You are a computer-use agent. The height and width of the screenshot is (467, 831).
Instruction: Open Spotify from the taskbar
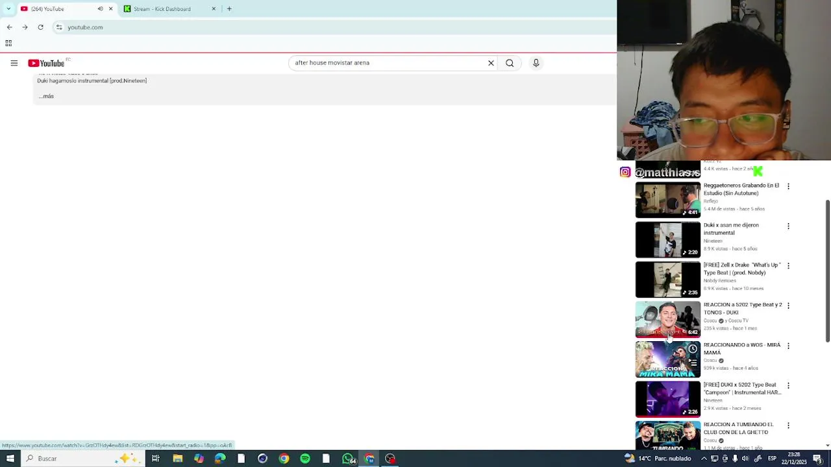[x=305, y=459]
